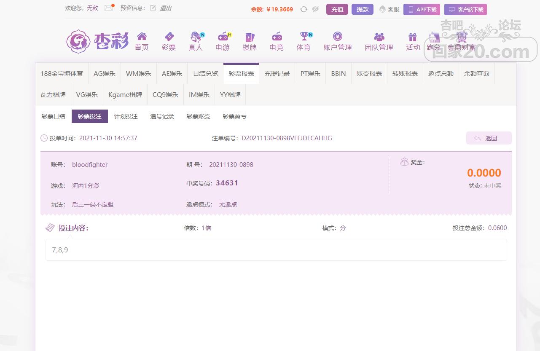Click the username 无敌 in greeting
The image size is (540, 351).
pyautogui.click(x=92, y=8)
